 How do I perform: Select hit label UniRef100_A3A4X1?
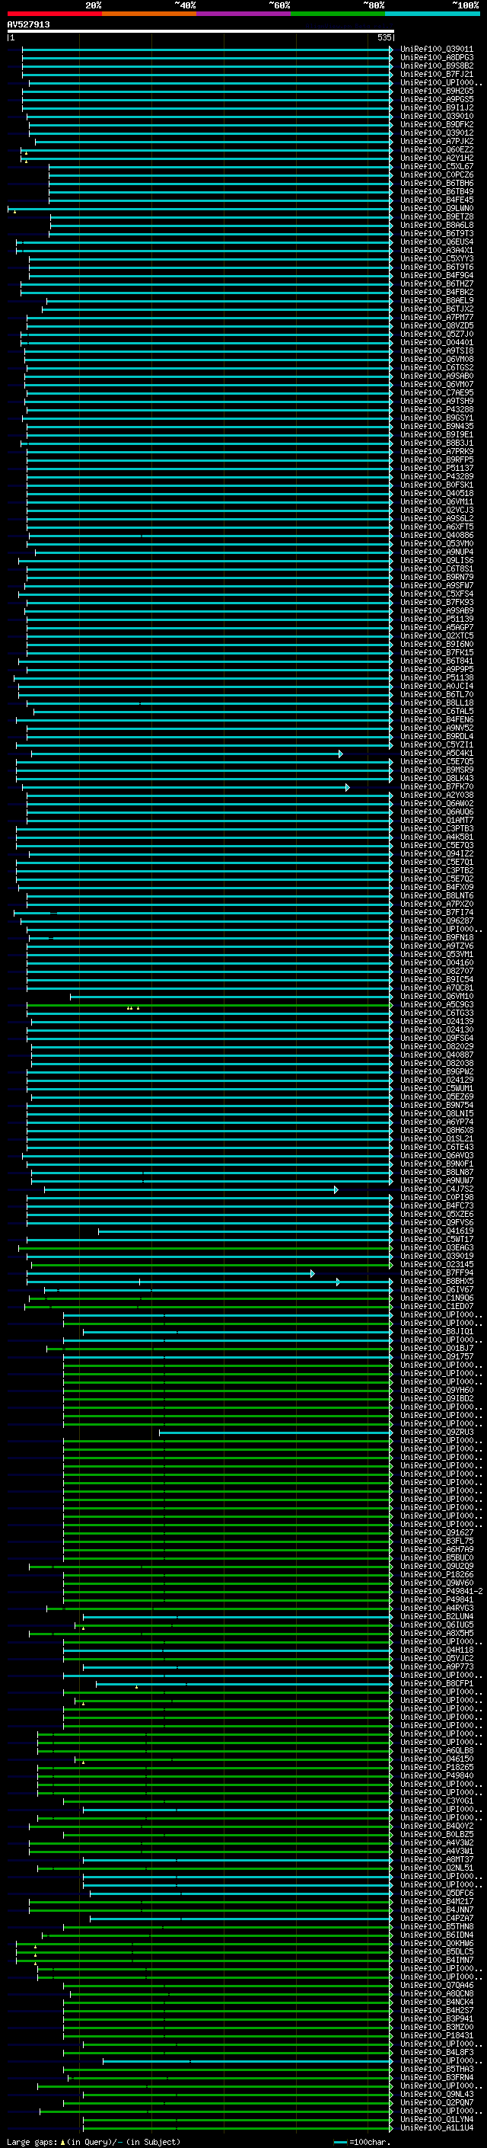click(x=437, y=250)
